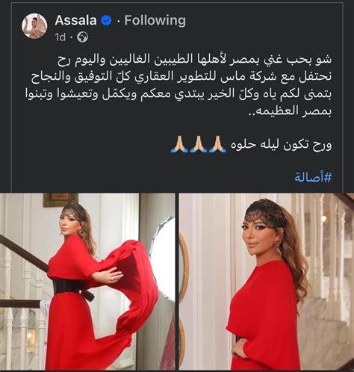View the left photo with flowing red dress
The height and width of the screenshot is (372, 354).
point(87,282)
